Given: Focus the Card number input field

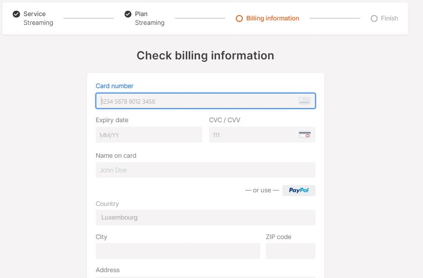Looking at the screenshot, I should pos(195,101).
